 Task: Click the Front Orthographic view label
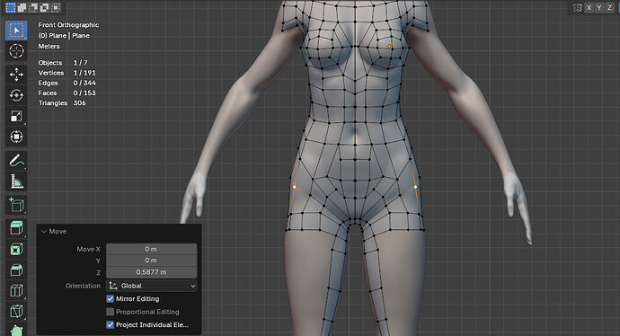click(x=68, y=25)
